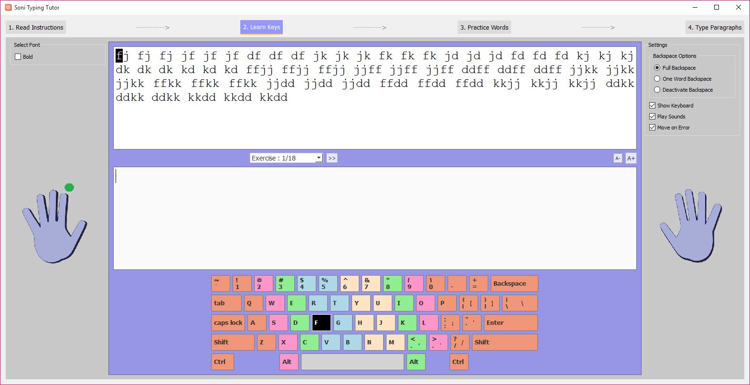
Task: Decrease font size with A- button
Action: (618, 158)
